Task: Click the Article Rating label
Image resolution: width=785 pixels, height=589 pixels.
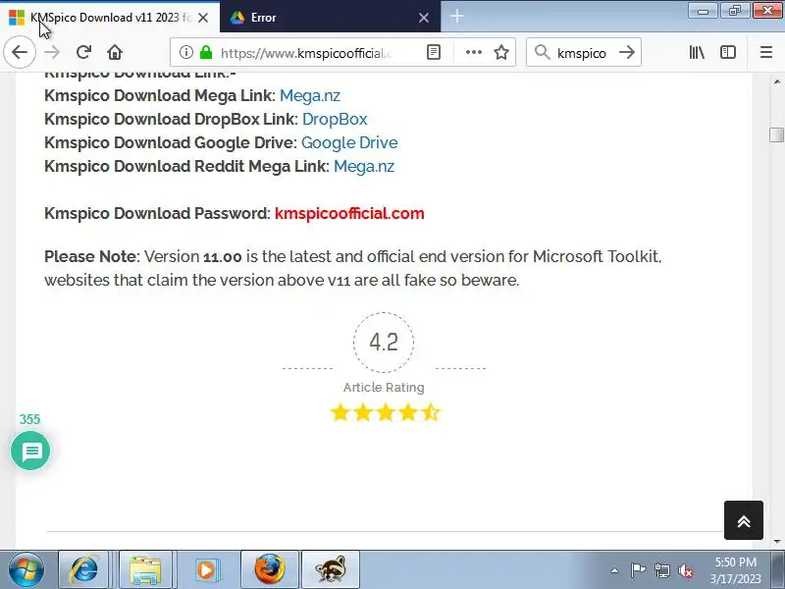Action: click(x=384, y=387)
